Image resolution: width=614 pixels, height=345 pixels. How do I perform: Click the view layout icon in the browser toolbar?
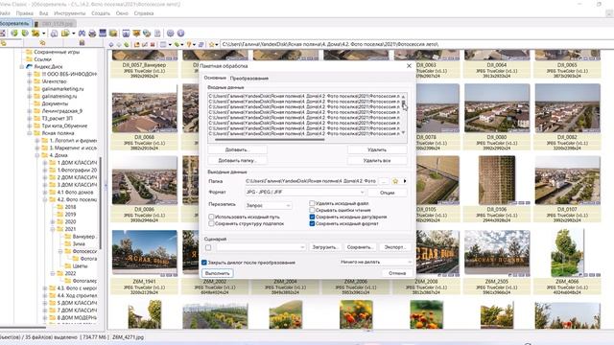point(164,45)
